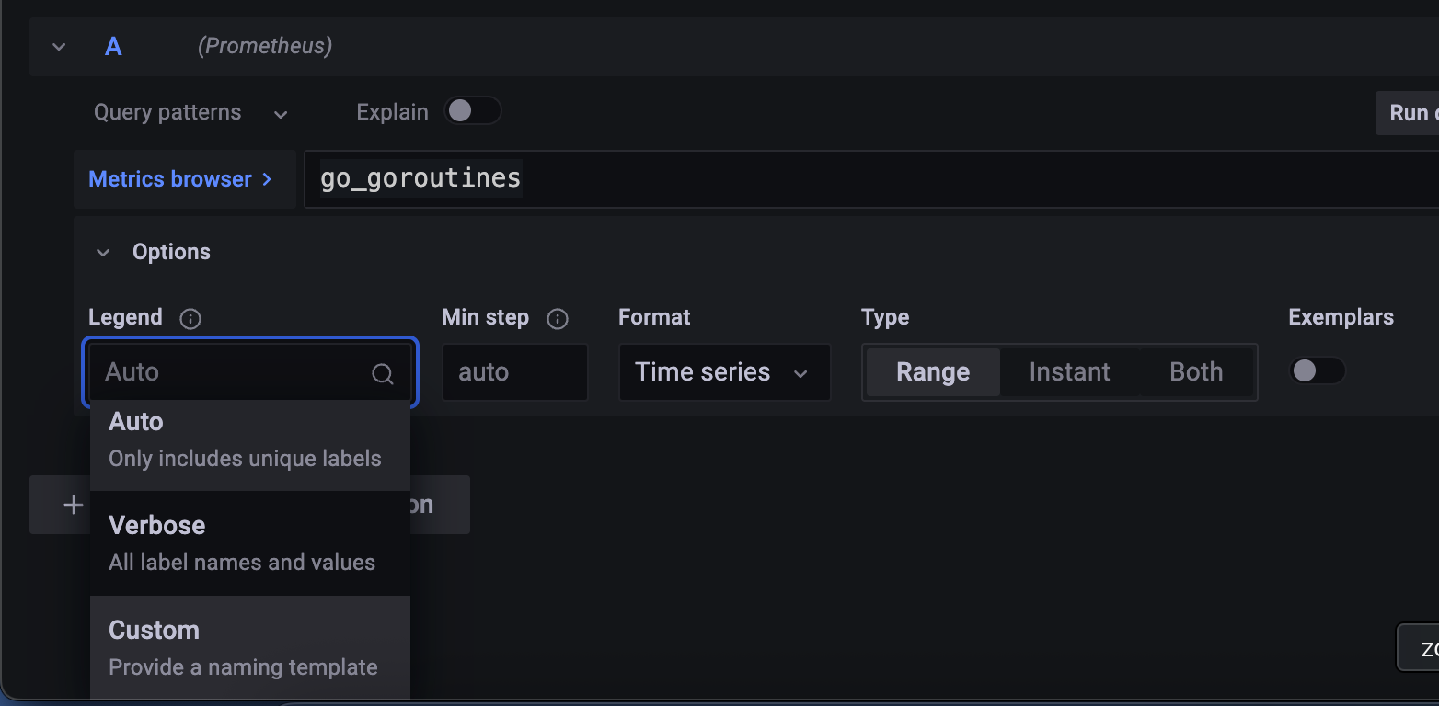Select Both query type
The width and height of the screenshot is (1439, 706).
[x=1196, y=371]
